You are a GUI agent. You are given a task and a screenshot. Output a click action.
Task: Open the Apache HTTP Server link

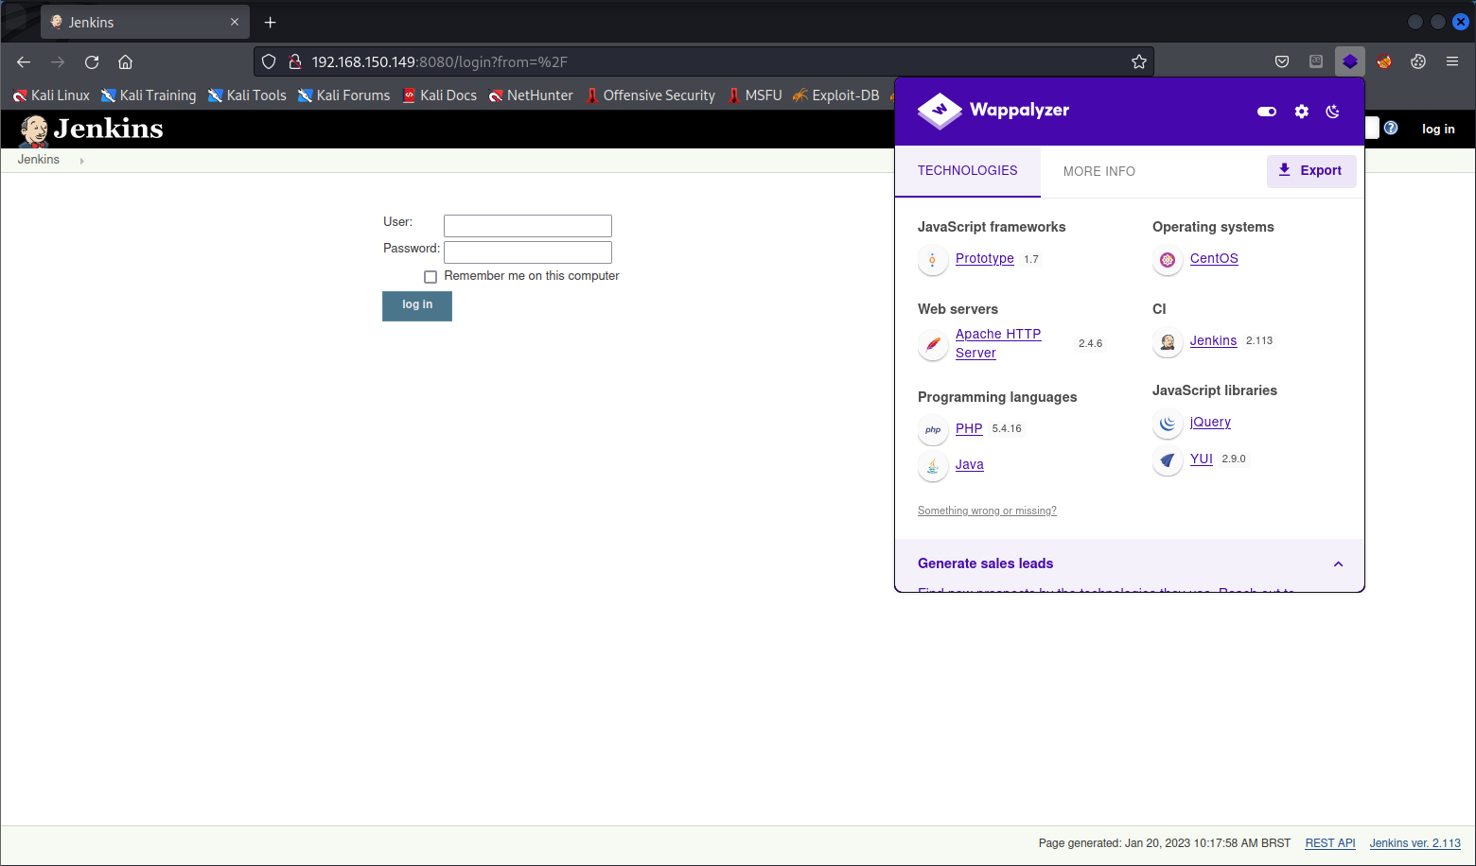point(998,344)
